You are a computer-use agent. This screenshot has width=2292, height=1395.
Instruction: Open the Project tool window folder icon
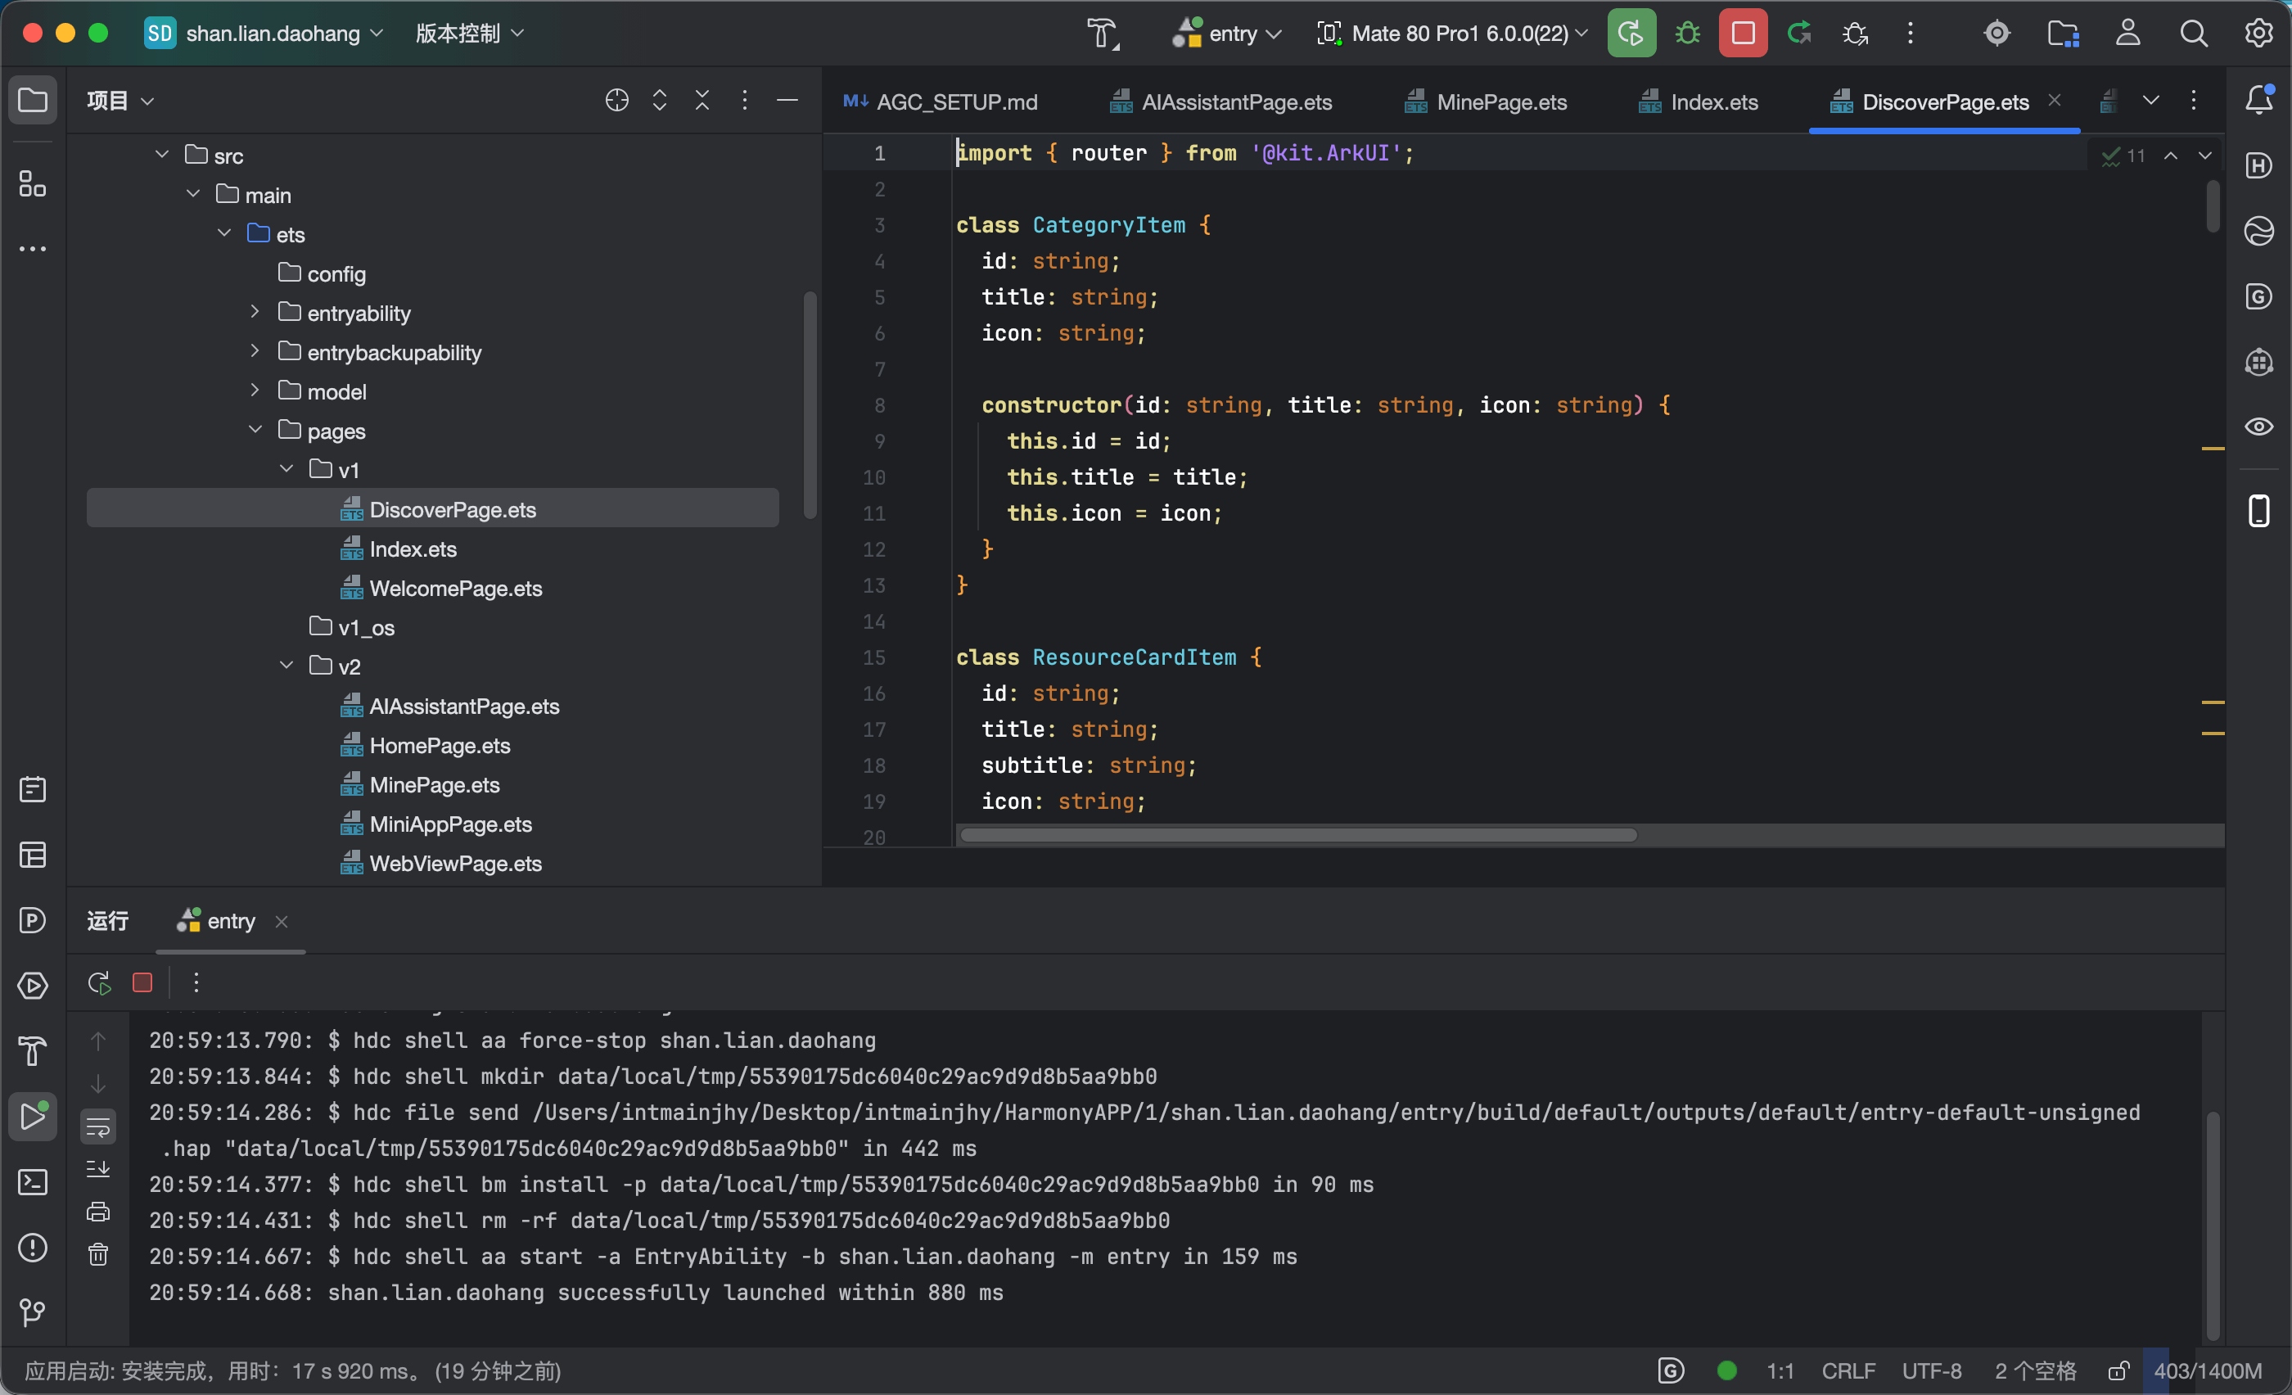33,100
